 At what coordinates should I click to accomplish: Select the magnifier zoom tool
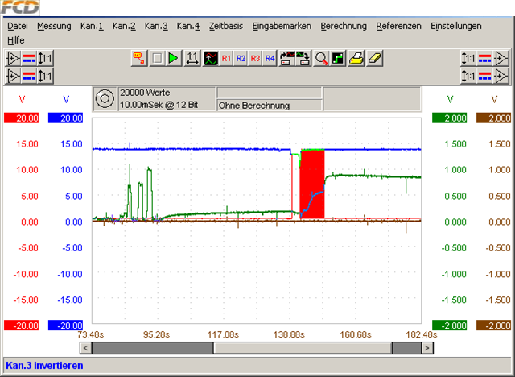click(321, 59)
